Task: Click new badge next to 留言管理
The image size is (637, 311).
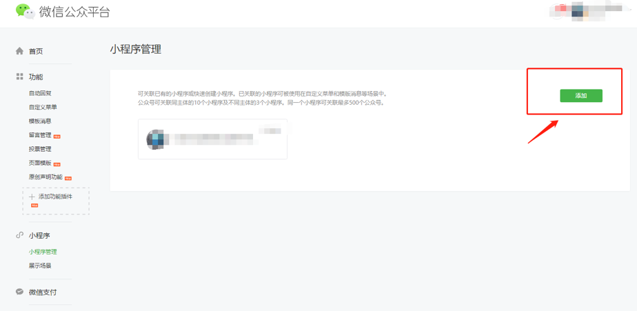Action: click(x=57, y=137)
